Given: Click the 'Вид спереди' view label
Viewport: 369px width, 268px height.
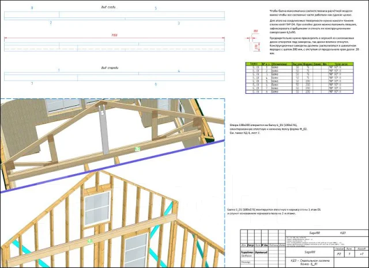Looking at the screenshot, I should 110,68.
